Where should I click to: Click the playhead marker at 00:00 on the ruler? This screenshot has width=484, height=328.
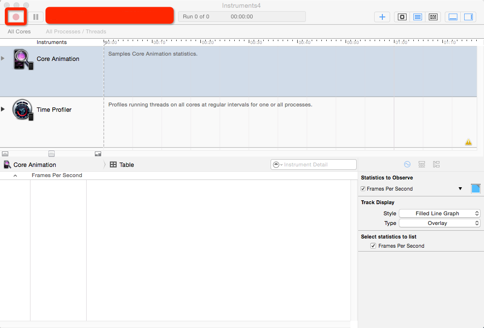[105, 43]
